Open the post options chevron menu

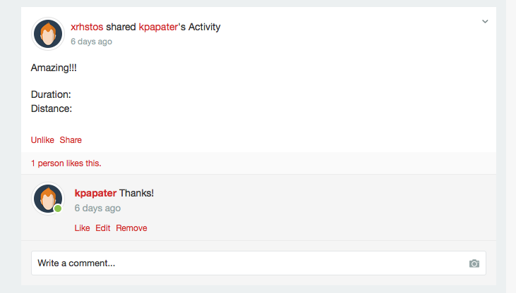click(x=485, y=22)
